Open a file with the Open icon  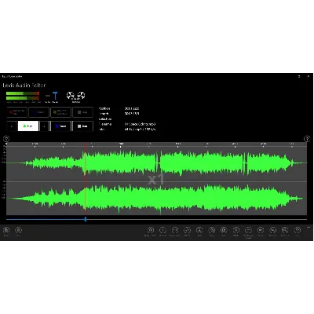coord(6,230)
